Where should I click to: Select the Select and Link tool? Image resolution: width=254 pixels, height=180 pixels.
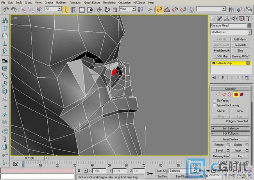23,9
